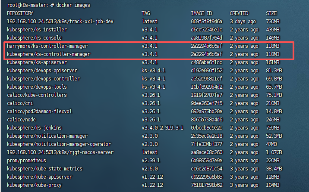This screenshot has height=192, width=309.
Task: Select kubesphere/ks-jenkins repository name
Action: pos(34,128)
